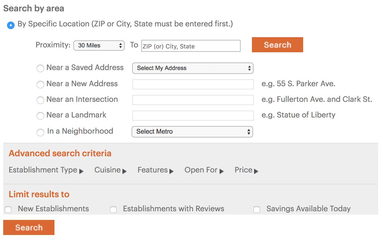Enable the New Establishments checkbox
383x242 pixels.
[8, 210]
